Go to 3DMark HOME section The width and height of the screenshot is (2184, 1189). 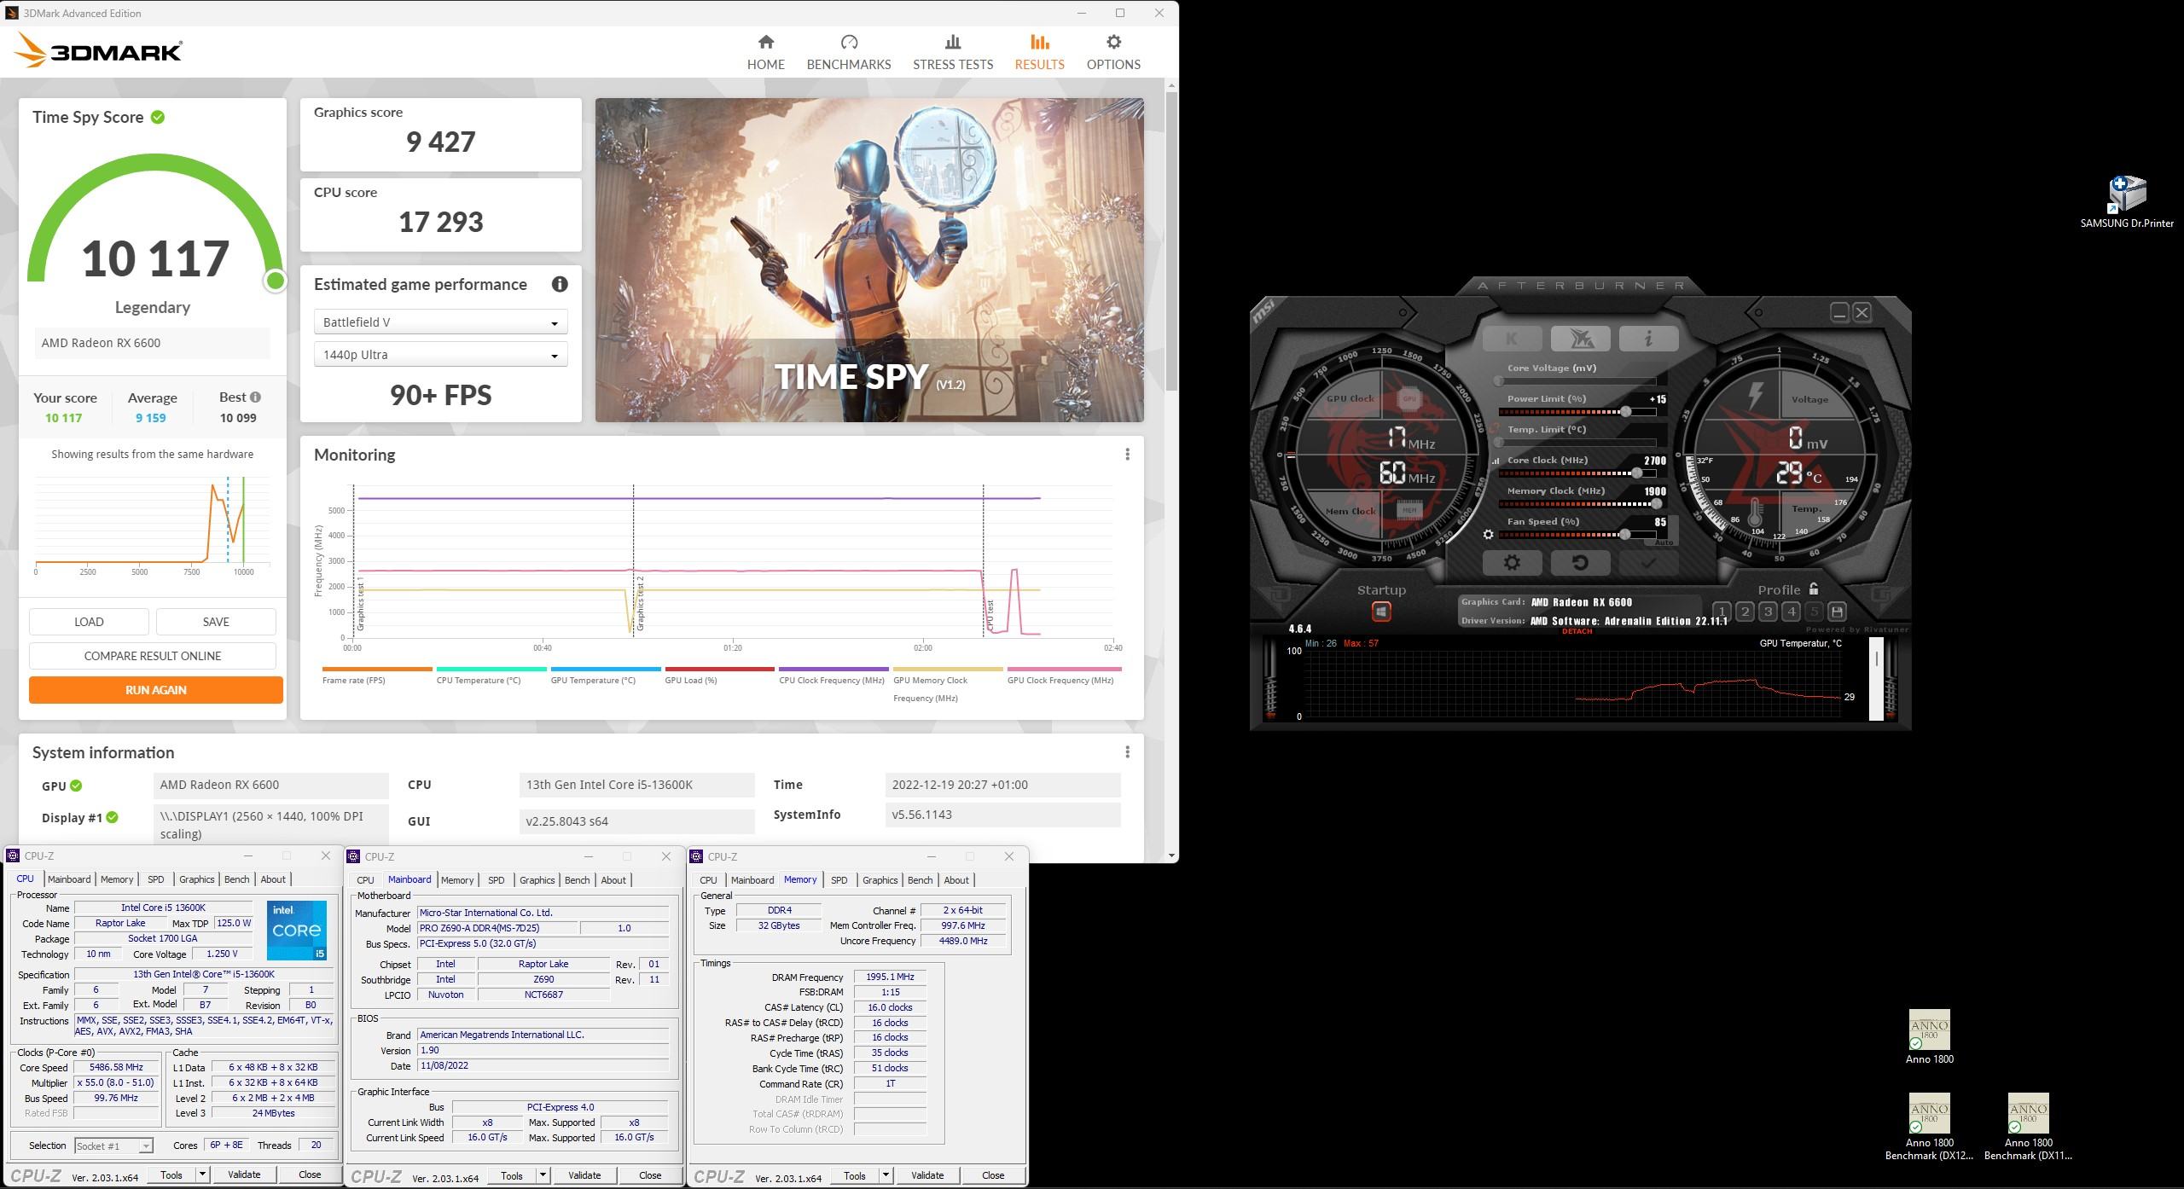(765, 53)
